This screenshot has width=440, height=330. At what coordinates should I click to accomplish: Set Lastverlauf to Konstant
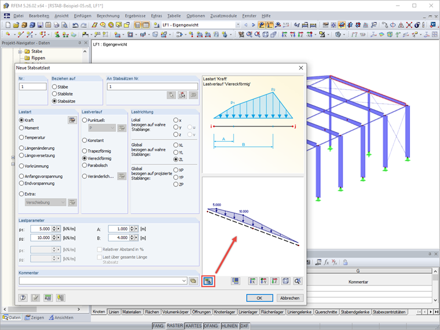(85, 140)
